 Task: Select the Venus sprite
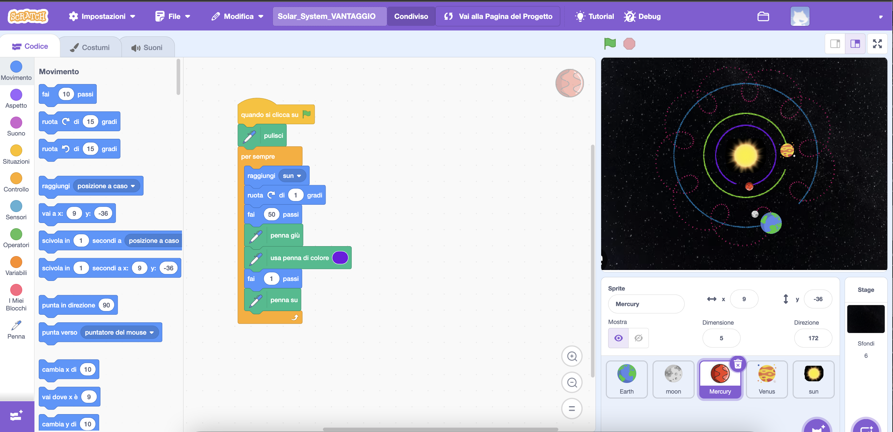tap(766, 379)
